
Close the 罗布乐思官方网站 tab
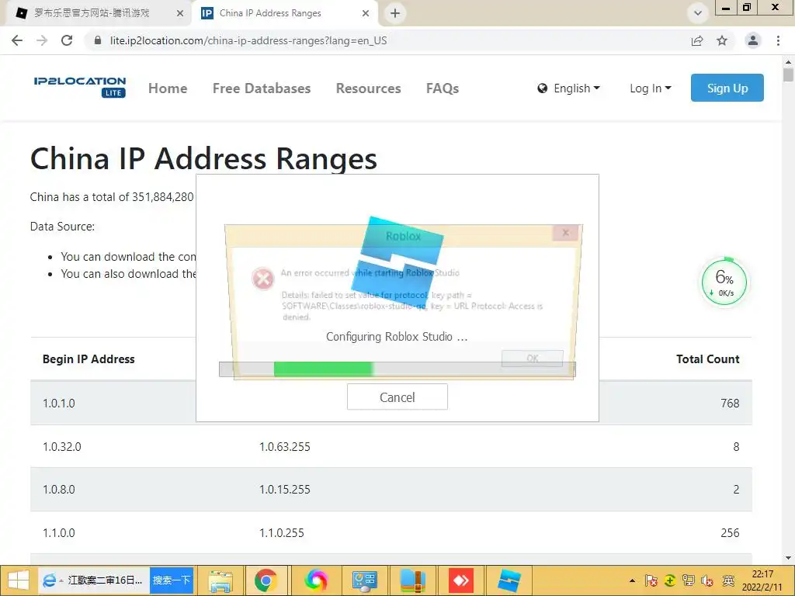pyautogui.click(x=180, y=13)
